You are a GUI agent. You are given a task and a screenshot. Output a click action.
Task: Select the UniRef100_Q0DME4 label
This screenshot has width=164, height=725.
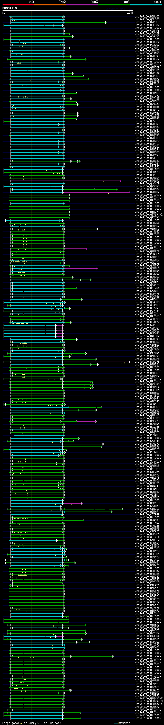[147, 387]
